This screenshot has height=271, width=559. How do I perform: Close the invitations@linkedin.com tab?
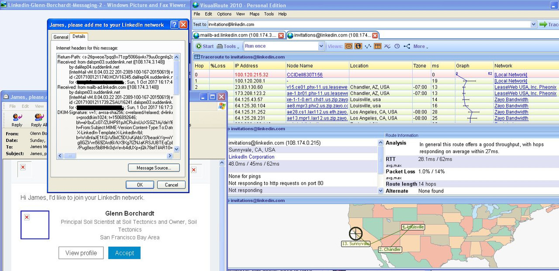(375, 35)
